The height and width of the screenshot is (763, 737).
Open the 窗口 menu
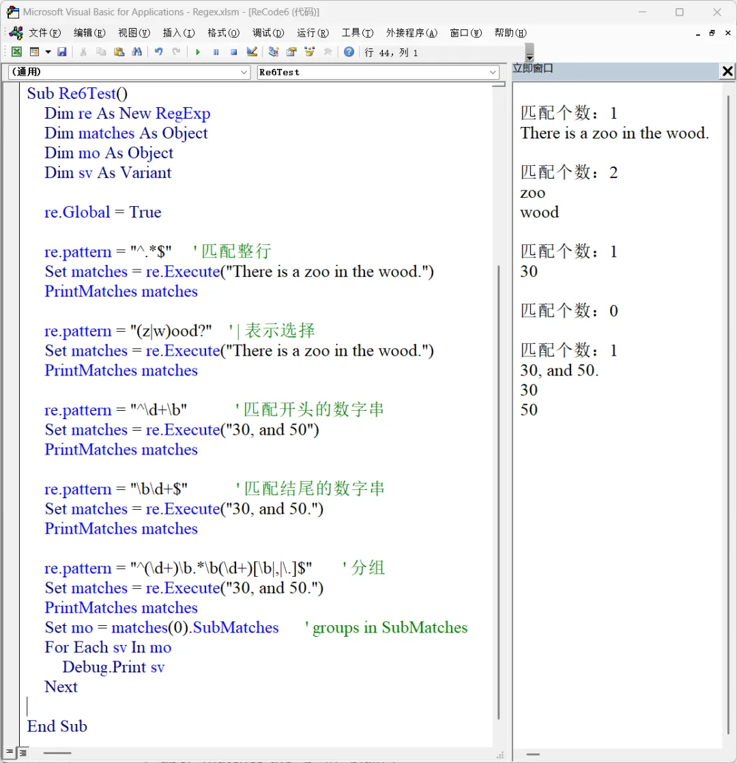[465, 33]
